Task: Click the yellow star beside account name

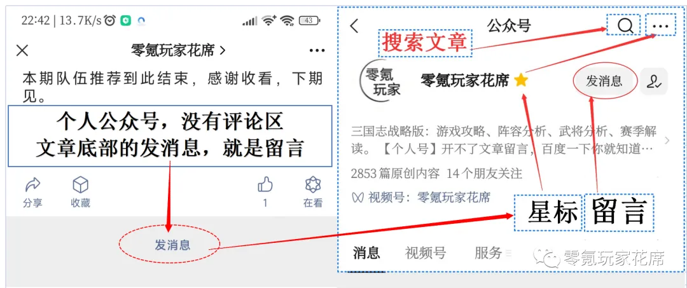Action: point(521,80)
